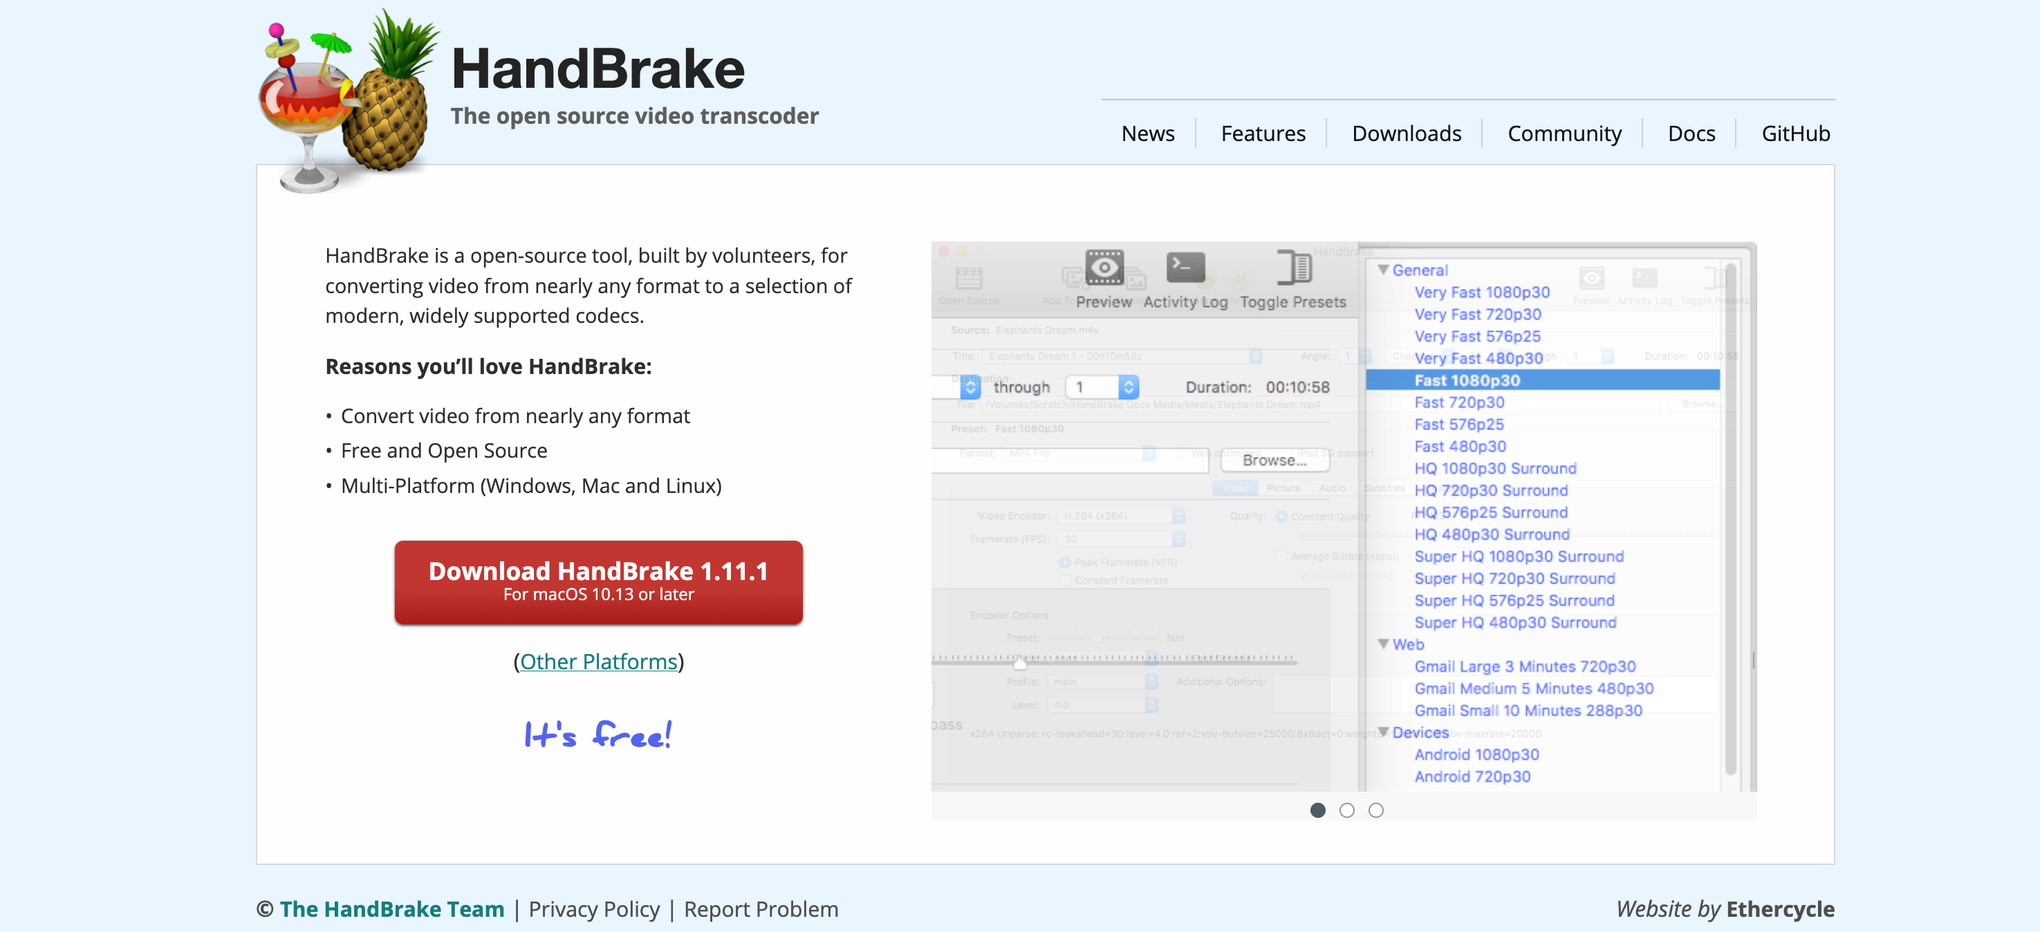2040x932 pixels.
Task: Click the Activity Log terminal icon
Action: (x=1185, y=268)
